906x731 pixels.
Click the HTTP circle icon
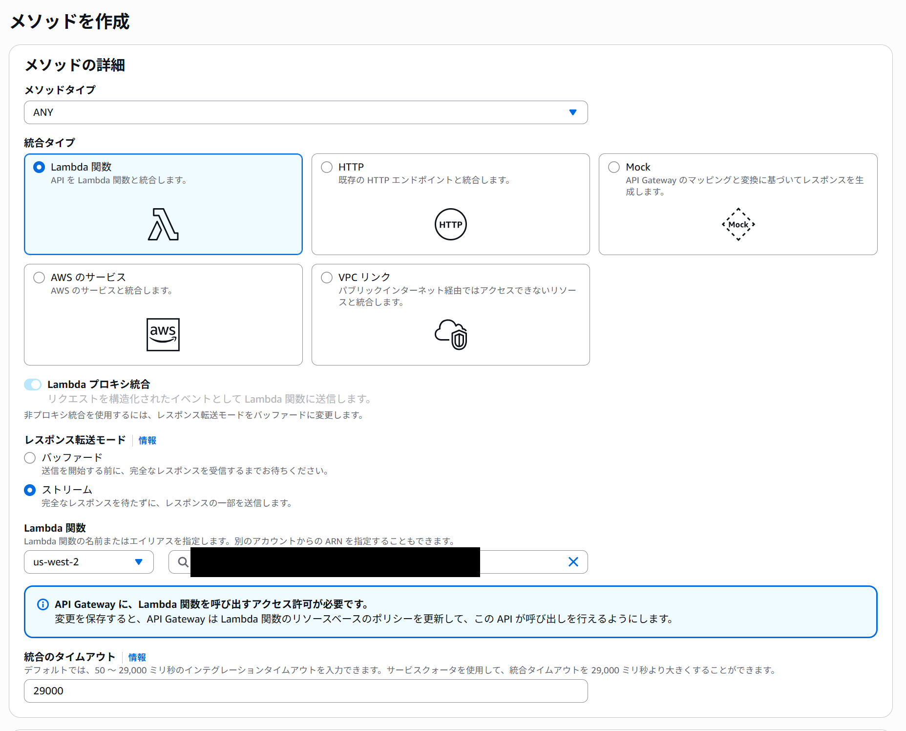click(450, 224)
